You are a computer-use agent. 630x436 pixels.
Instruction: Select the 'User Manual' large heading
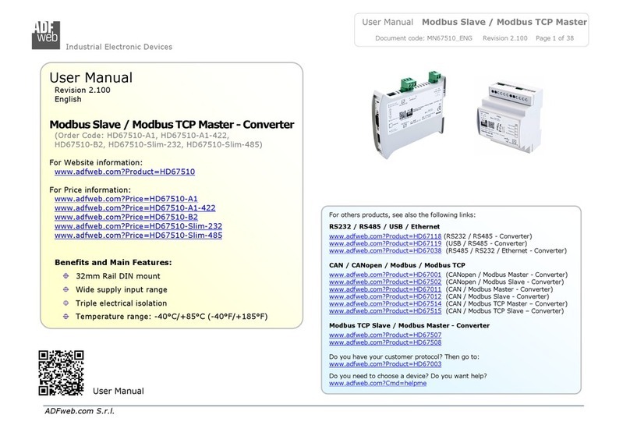[x=90, y=77]
